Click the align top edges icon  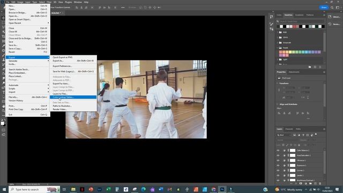(297, 113)
